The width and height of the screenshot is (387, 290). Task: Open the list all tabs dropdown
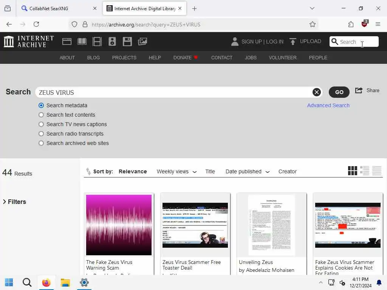pyautogui.click(x=312, y=8)
